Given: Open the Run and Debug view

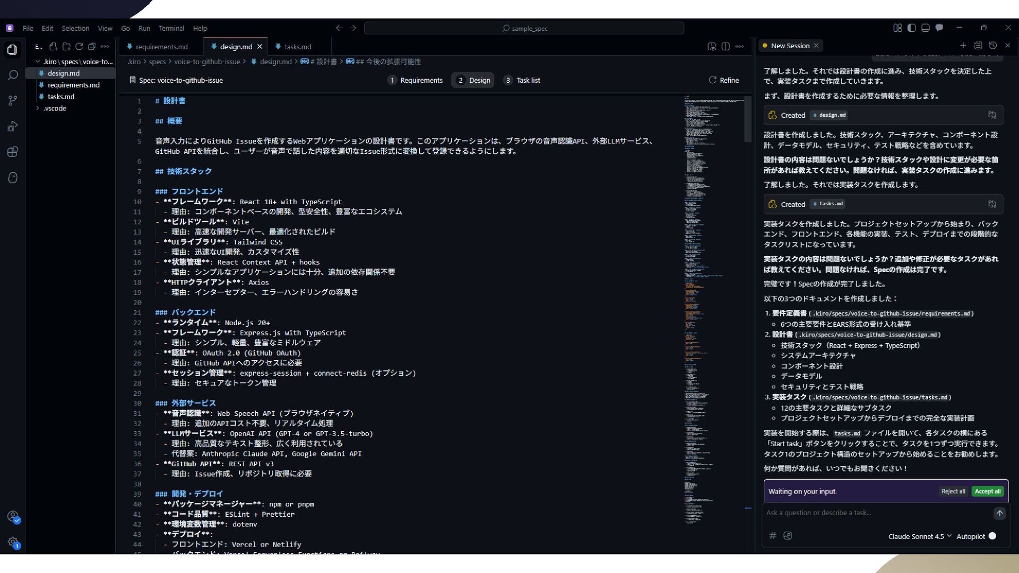Looking at the screenshot, I should pos(13,126).
